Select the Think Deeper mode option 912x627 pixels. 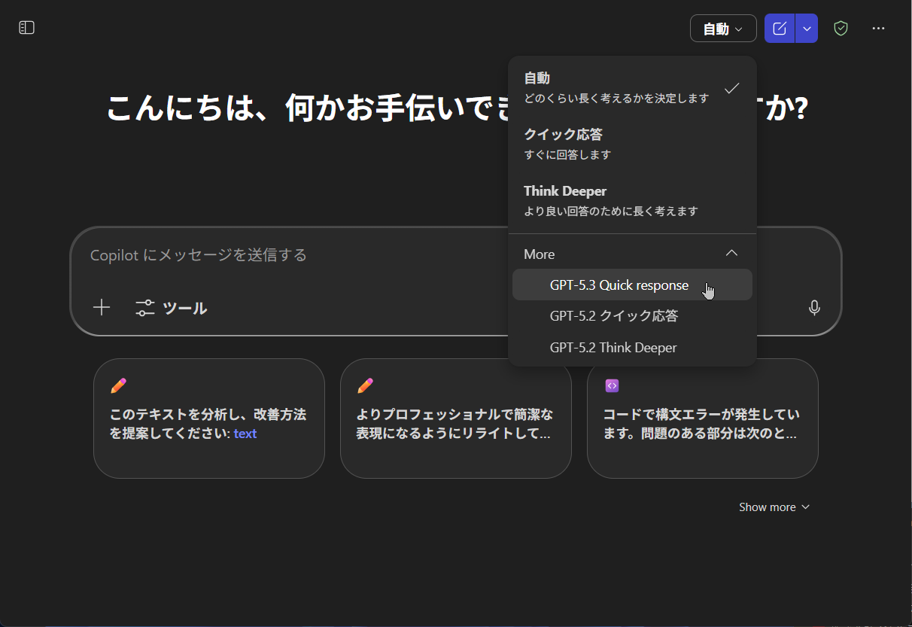click(x=632, y=201)
